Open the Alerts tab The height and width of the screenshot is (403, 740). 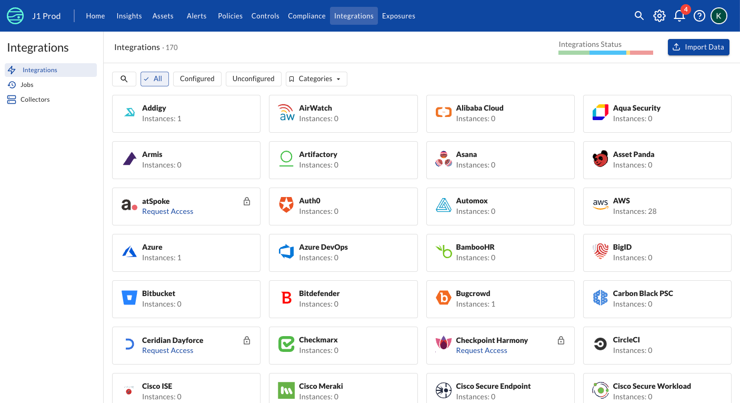(197, 16)
